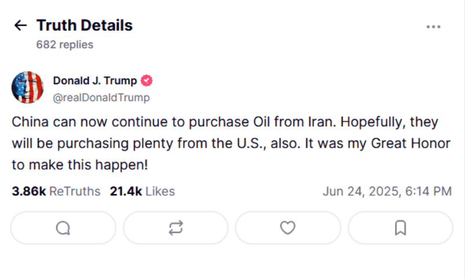The height and width of the screenshot is (279, 465).
Task: Click the Truth Details heading
Action: coord(84,26)
